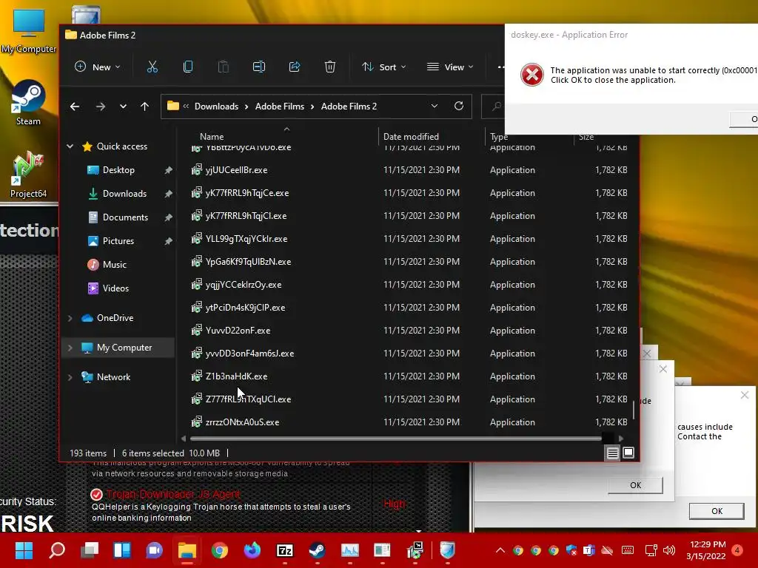Viewport: 758px width, 568px height.
Task: Click the horizontal scrollbar in file list
Action: pos(395,439)
